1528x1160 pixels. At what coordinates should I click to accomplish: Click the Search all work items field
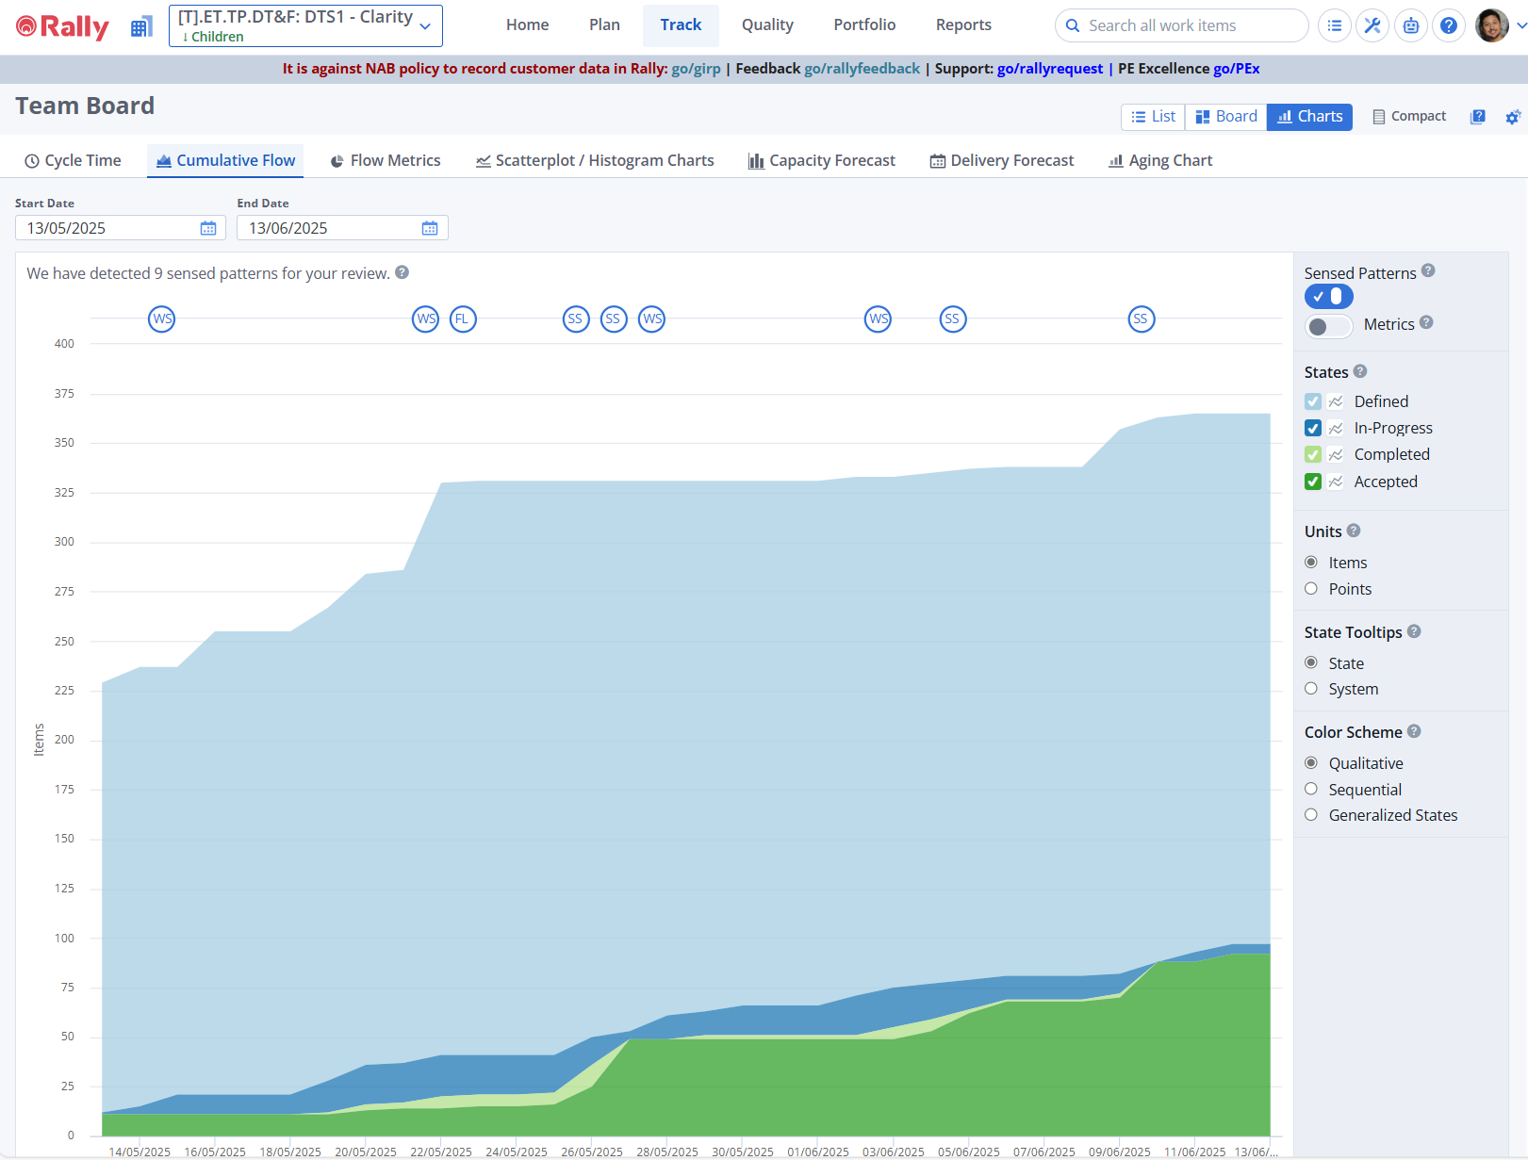click(x=1181, y=26)
